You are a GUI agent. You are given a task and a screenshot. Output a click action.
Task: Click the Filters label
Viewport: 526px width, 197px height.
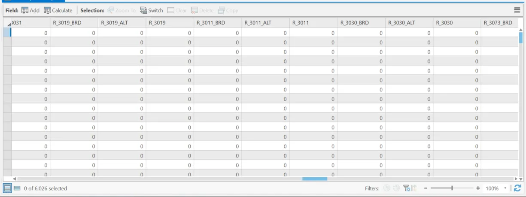pyautogui.click(x=372, y=188)
